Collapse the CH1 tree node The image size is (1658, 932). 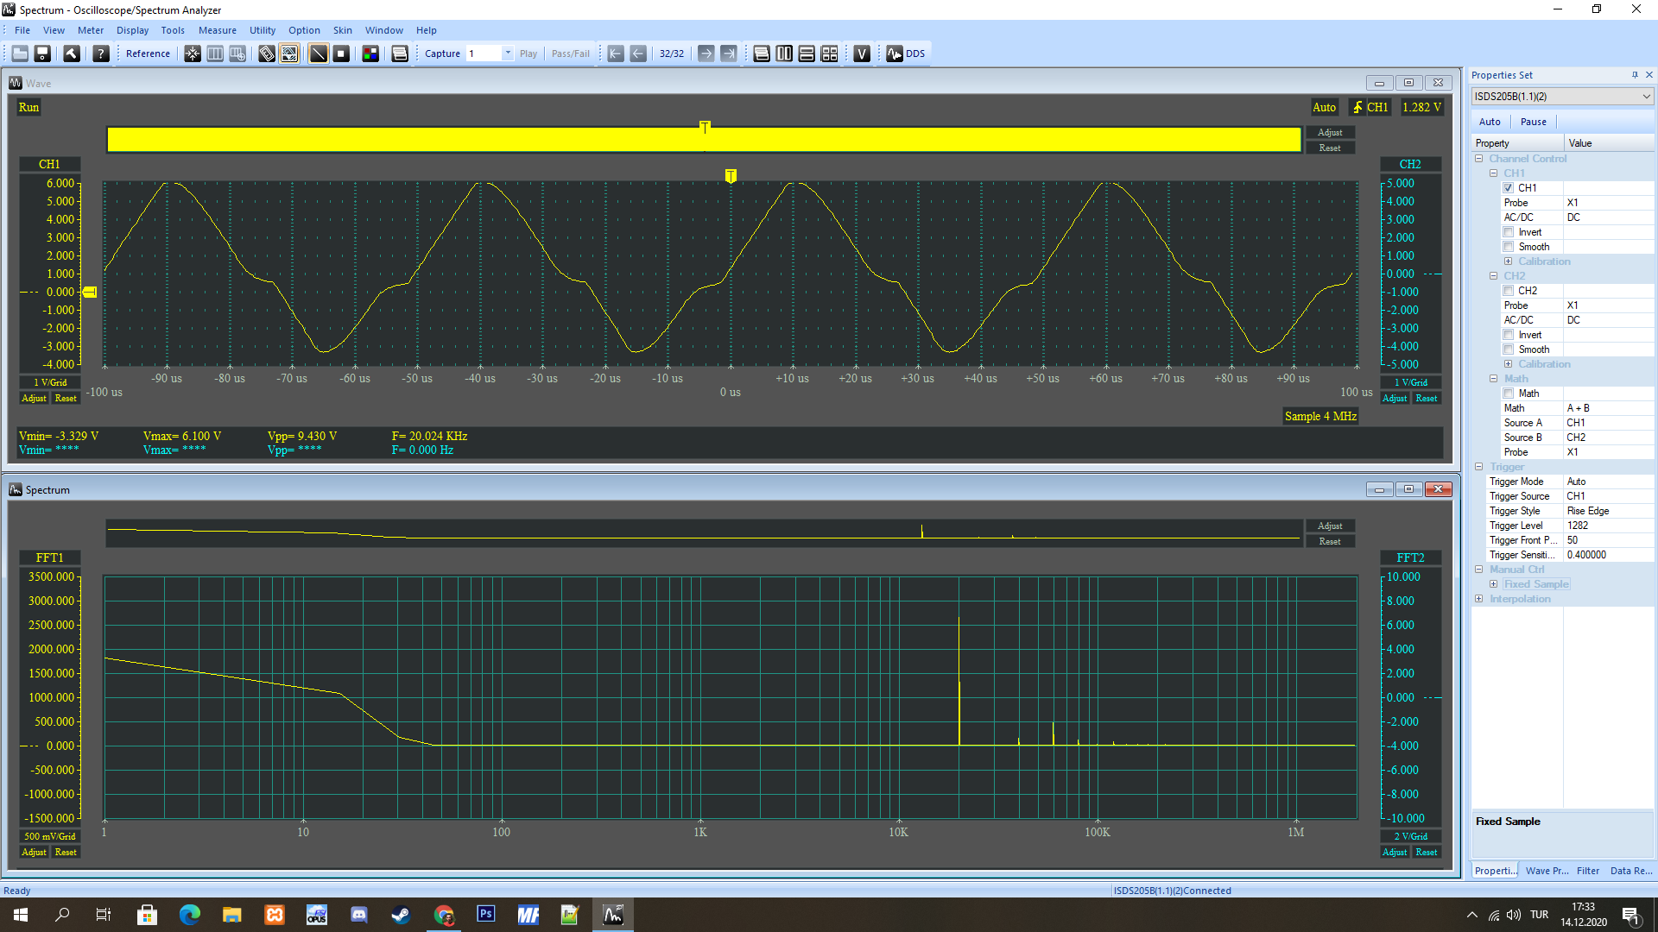(1494, 173)
